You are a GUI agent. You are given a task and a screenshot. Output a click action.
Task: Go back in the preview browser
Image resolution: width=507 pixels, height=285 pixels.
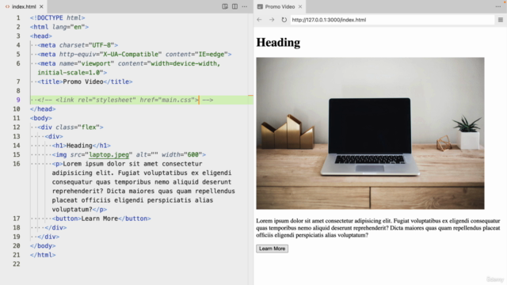(259, 20)
